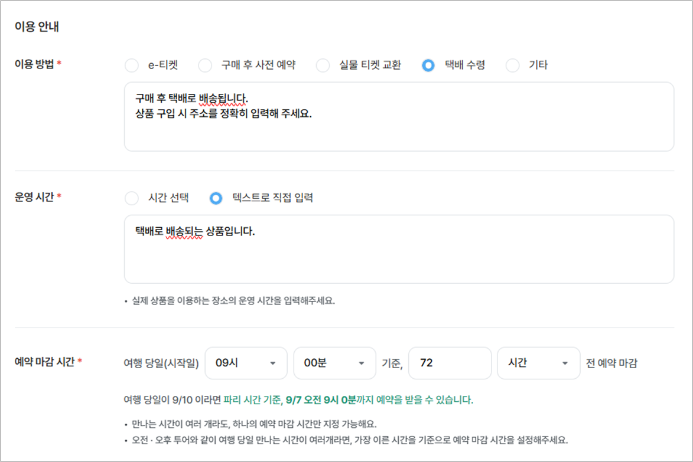Viewport: 693px width, 462px height.
Task: Open the 시간 unit dropdown
Action: click(538, 363)
